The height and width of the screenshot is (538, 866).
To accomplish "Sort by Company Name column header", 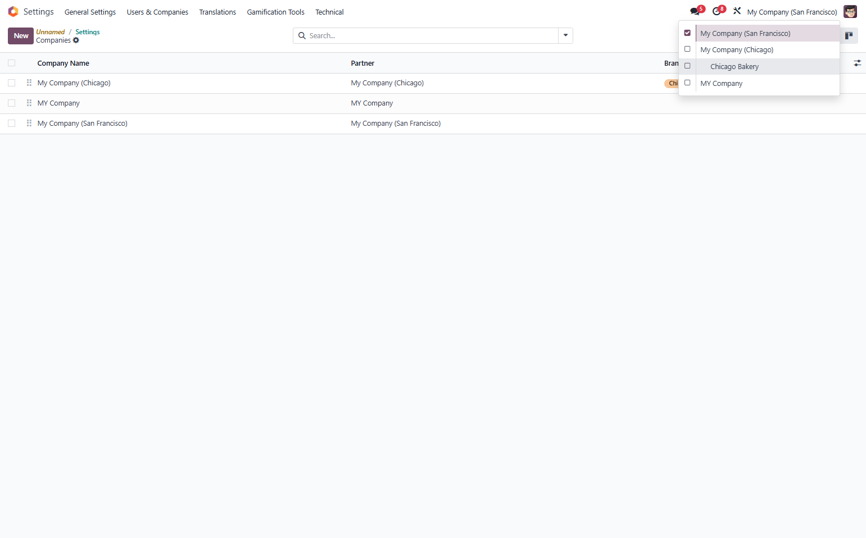I will tap(64, 63).
